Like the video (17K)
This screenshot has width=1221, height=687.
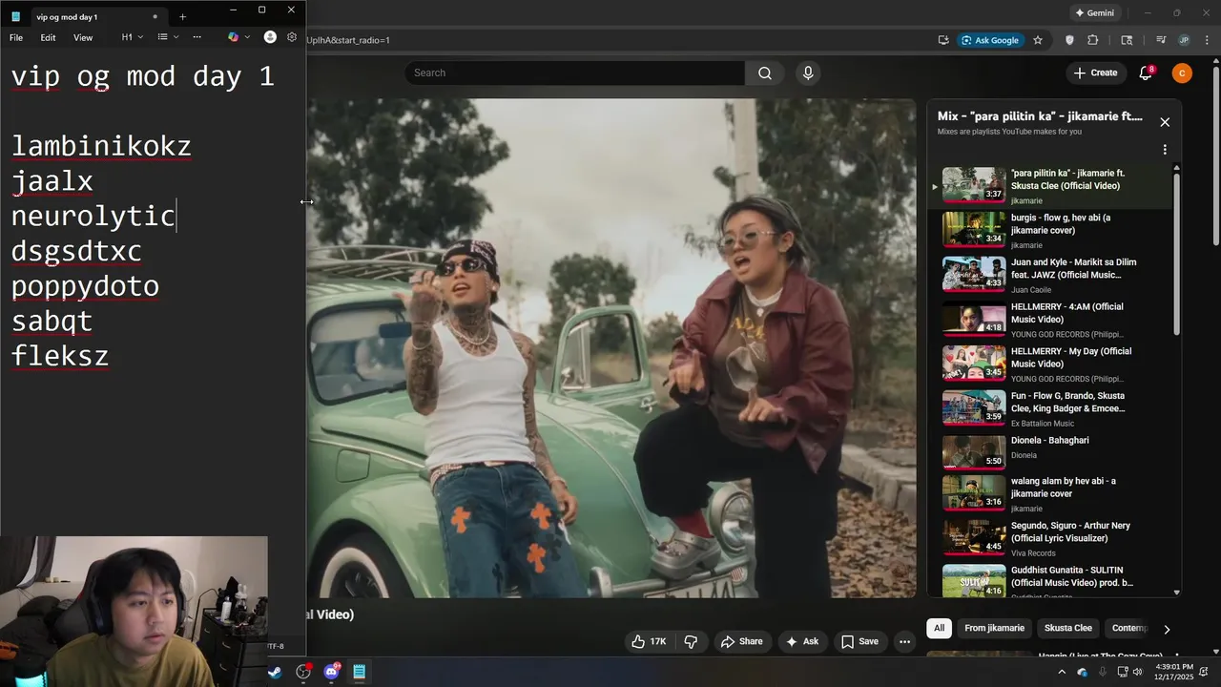point(649,641)
